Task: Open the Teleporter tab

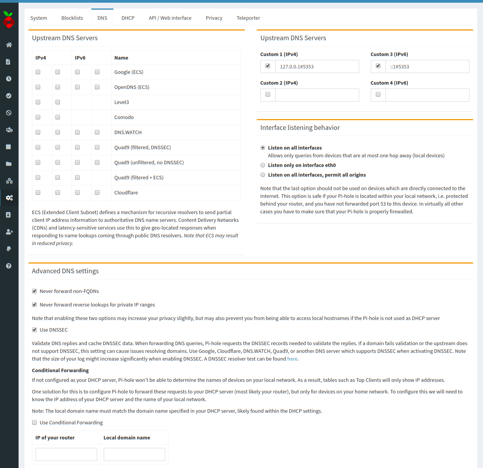Action: coord(248,18)
